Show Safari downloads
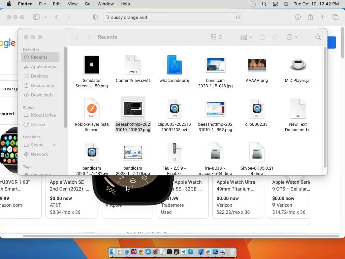 298,17
